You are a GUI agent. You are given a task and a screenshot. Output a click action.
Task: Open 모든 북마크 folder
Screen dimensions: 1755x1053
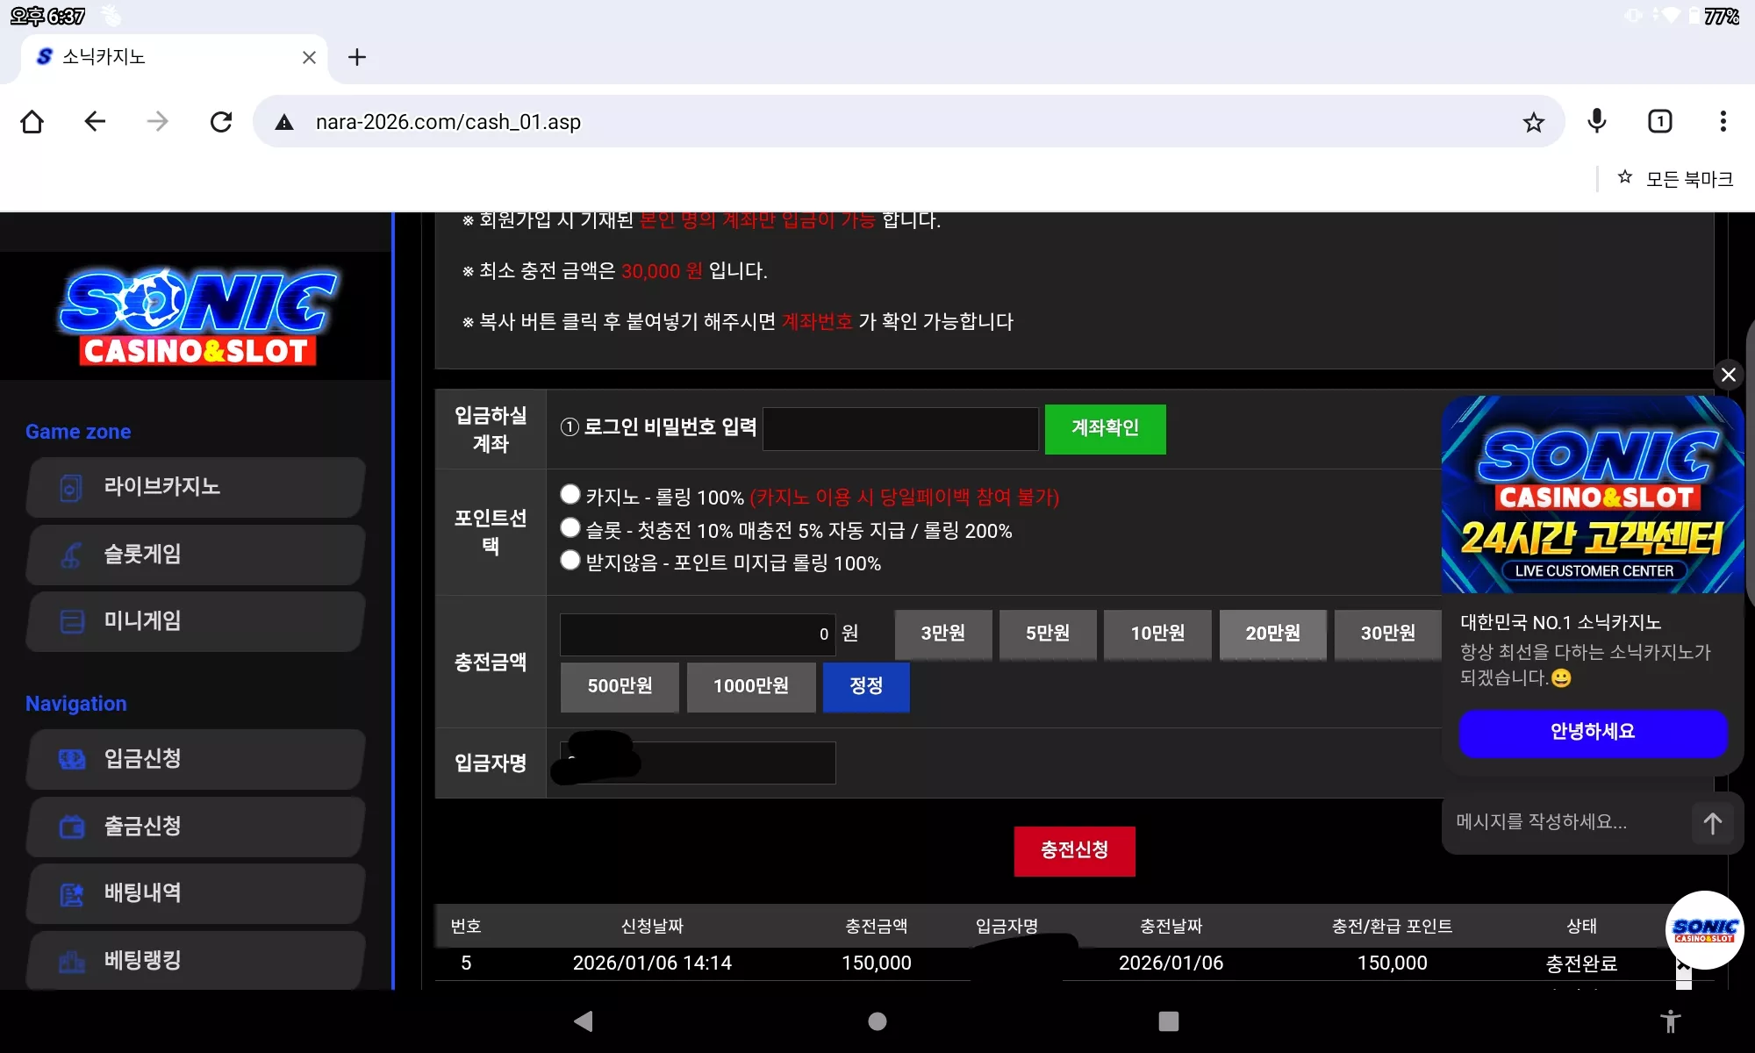point(1676,179)
